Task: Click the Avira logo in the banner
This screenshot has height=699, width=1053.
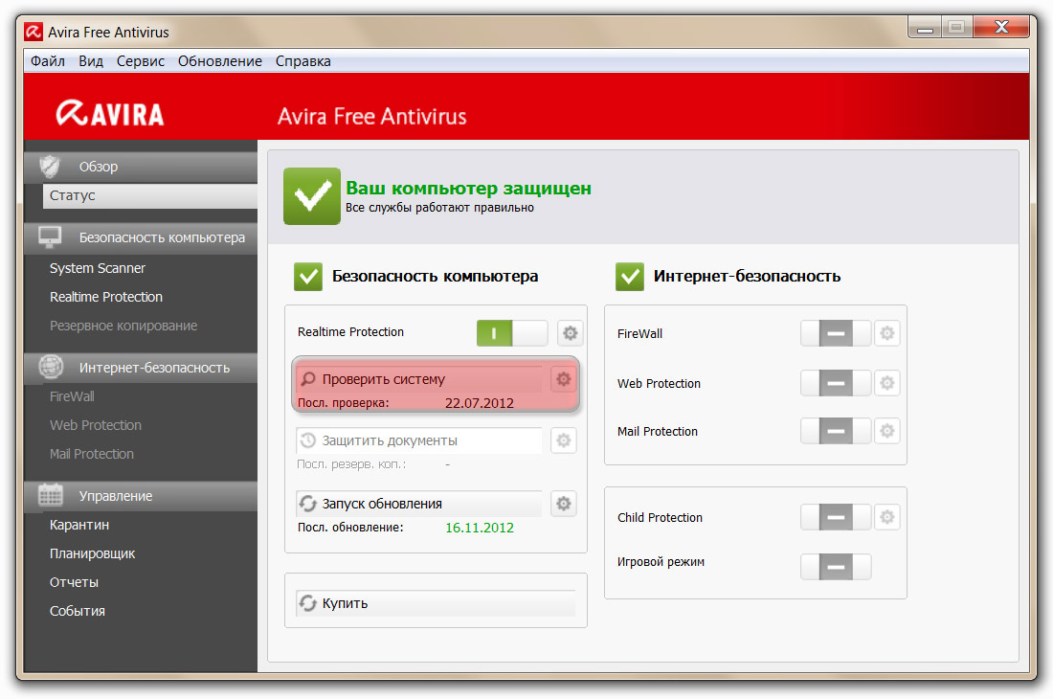Action: (x=109, y=114)
